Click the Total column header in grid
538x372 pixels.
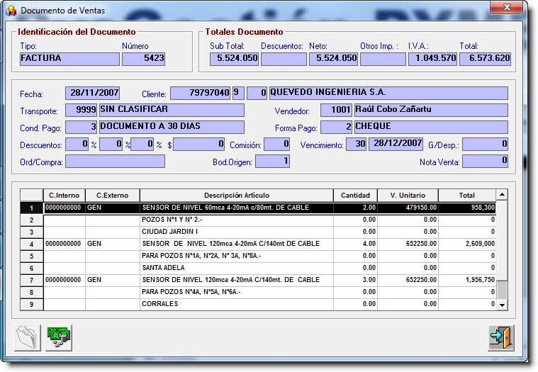467,196
